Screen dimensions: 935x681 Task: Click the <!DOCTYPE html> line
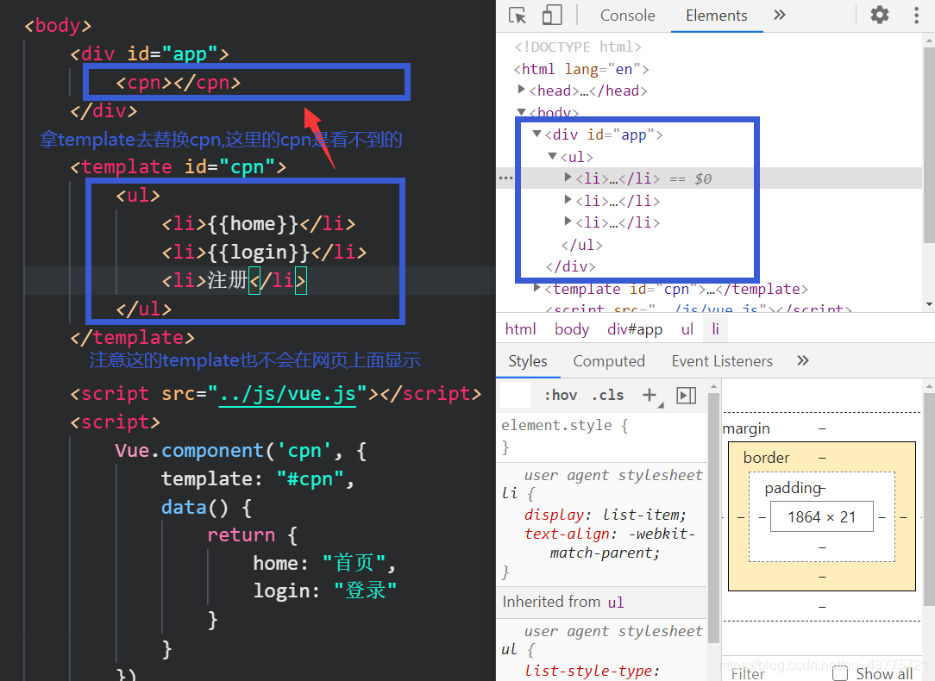(578, 47)
